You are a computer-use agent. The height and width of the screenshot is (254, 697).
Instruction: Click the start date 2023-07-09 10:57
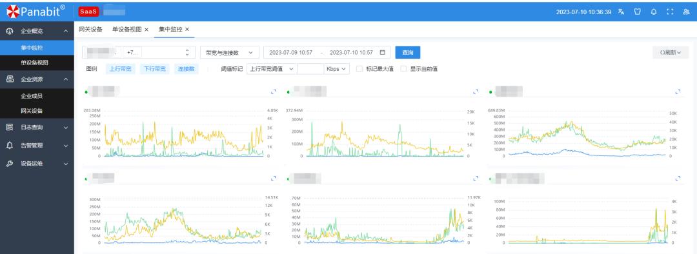click(290, 52)
